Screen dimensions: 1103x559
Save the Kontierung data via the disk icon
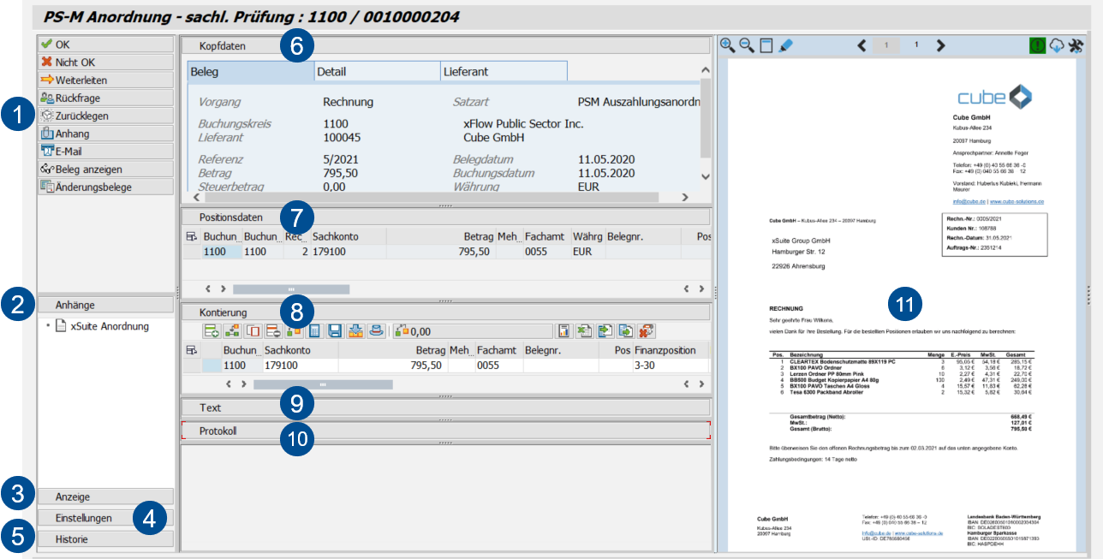[336, 330]
